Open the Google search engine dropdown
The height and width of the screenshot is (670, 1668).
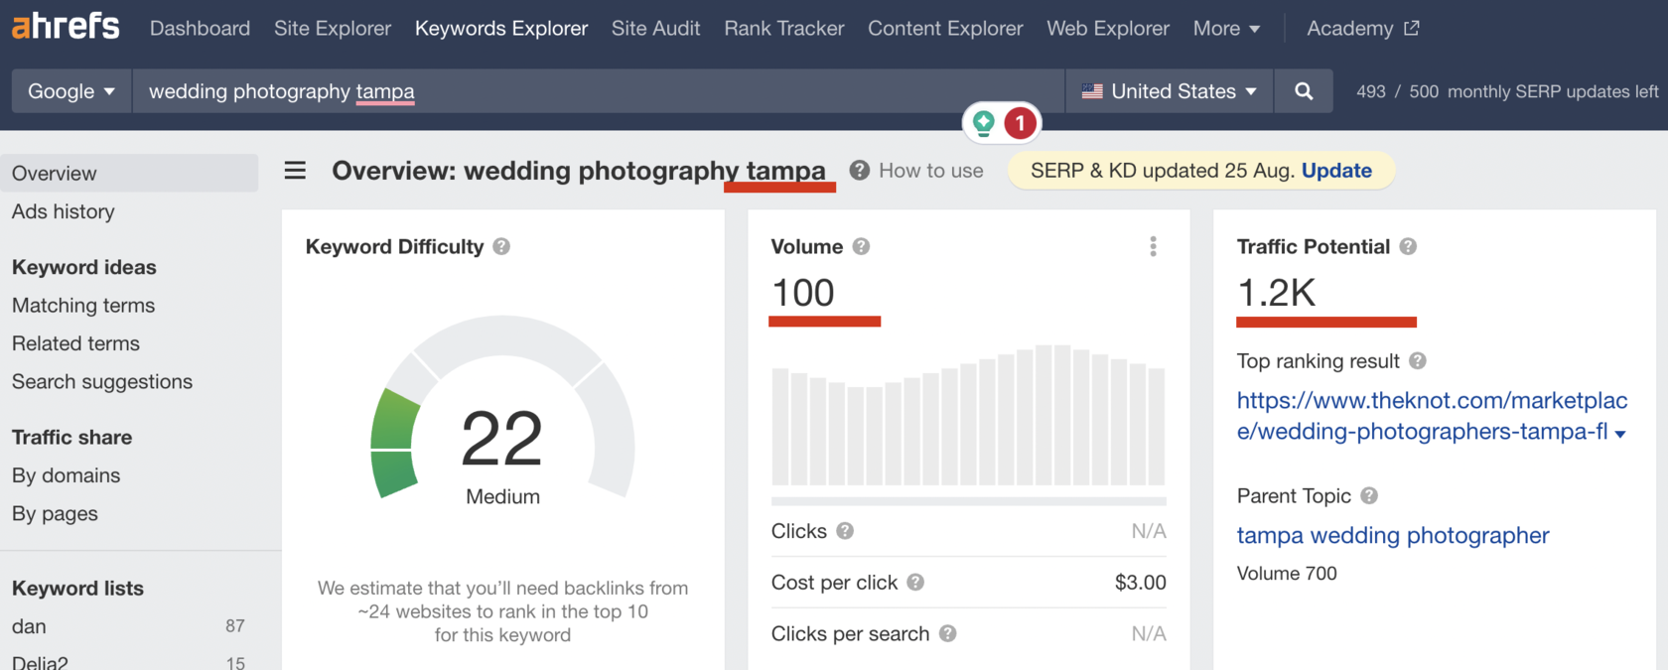pos(71,91)
